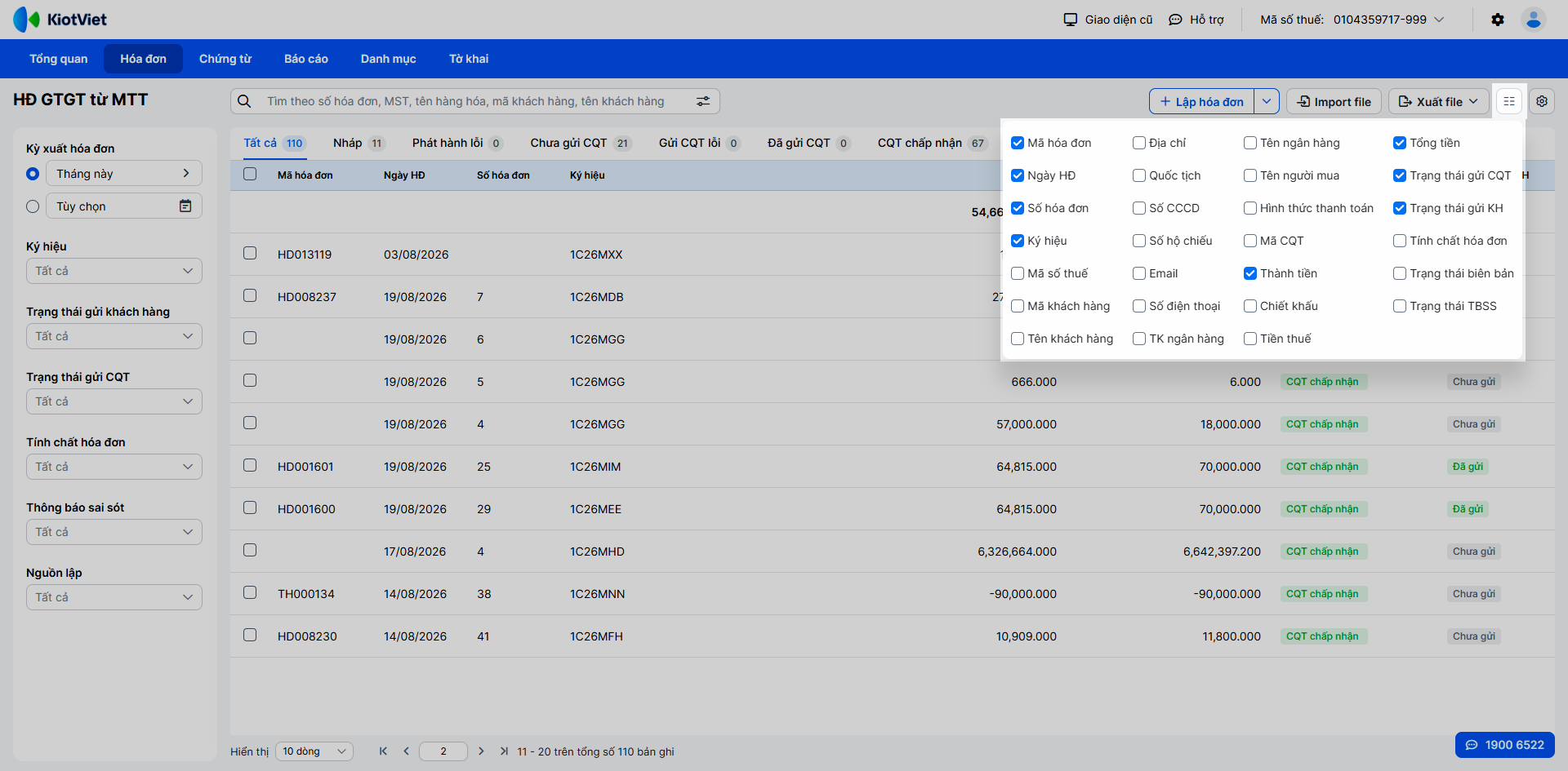Viewport: 1568px width, 771px height.
Task: Uncheck Thành tiền column
Action: [x=1250, y=273]
